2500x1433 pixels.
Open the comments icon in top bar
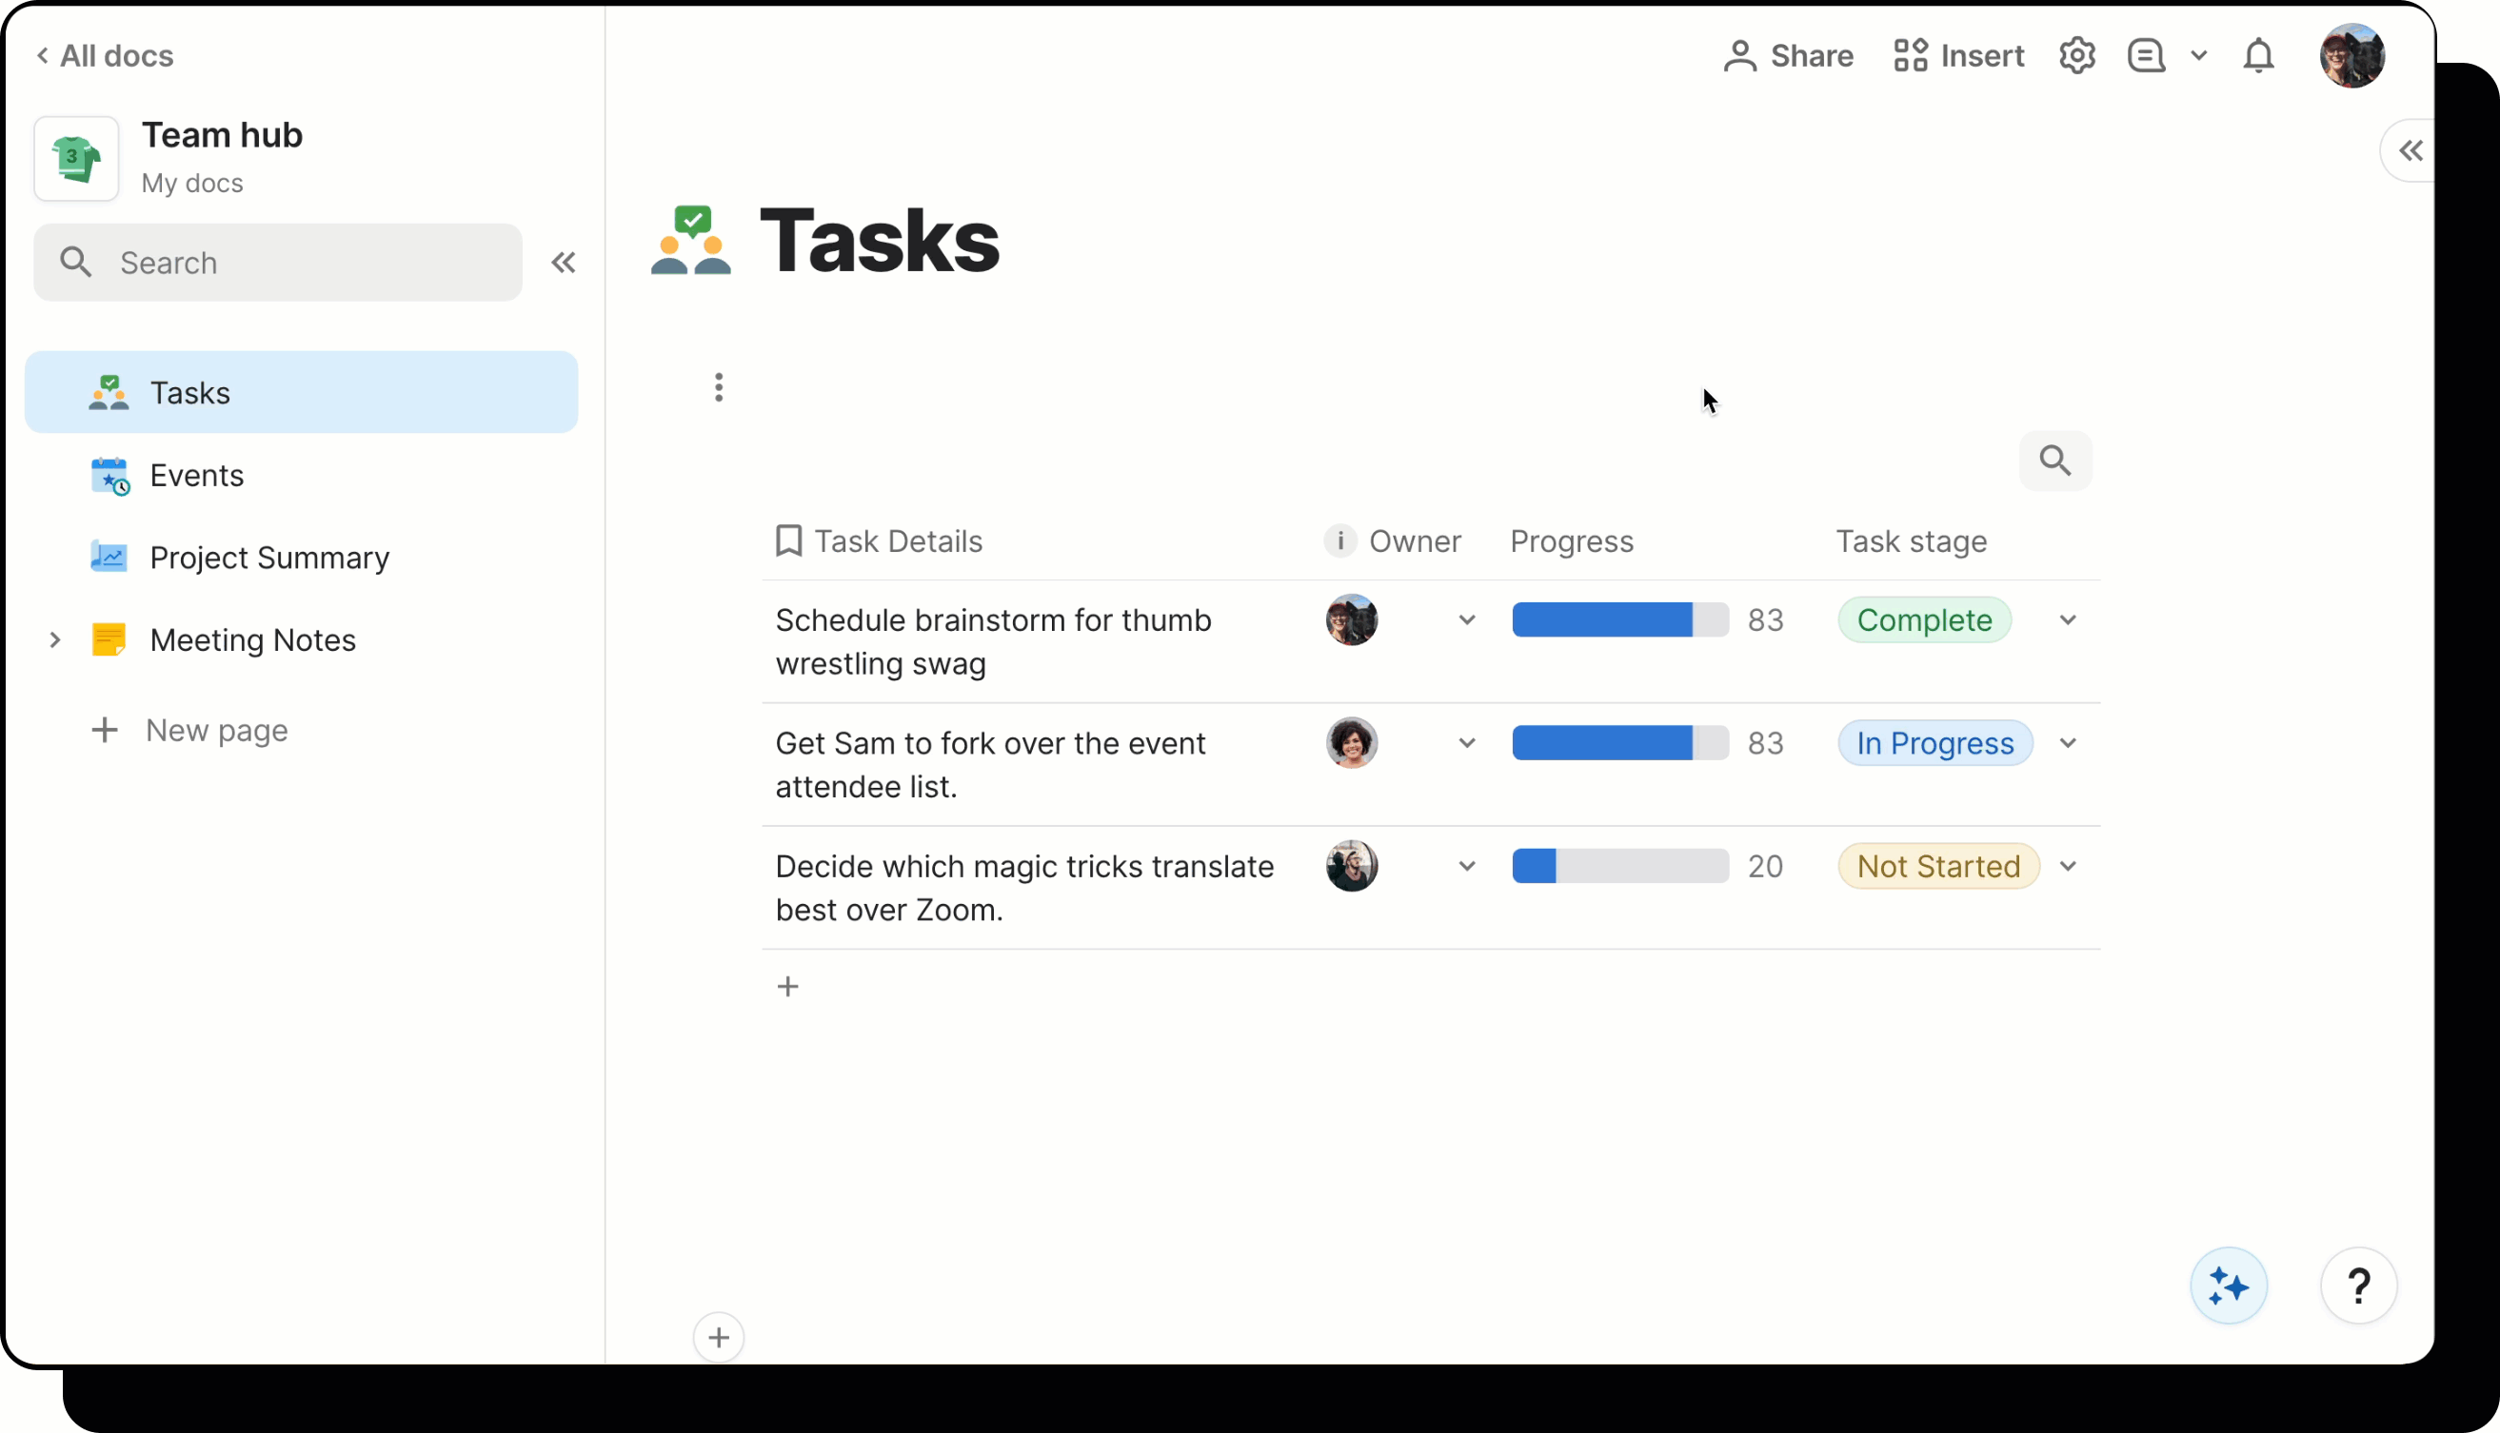pyautogui.click(x=2146, y=56)
